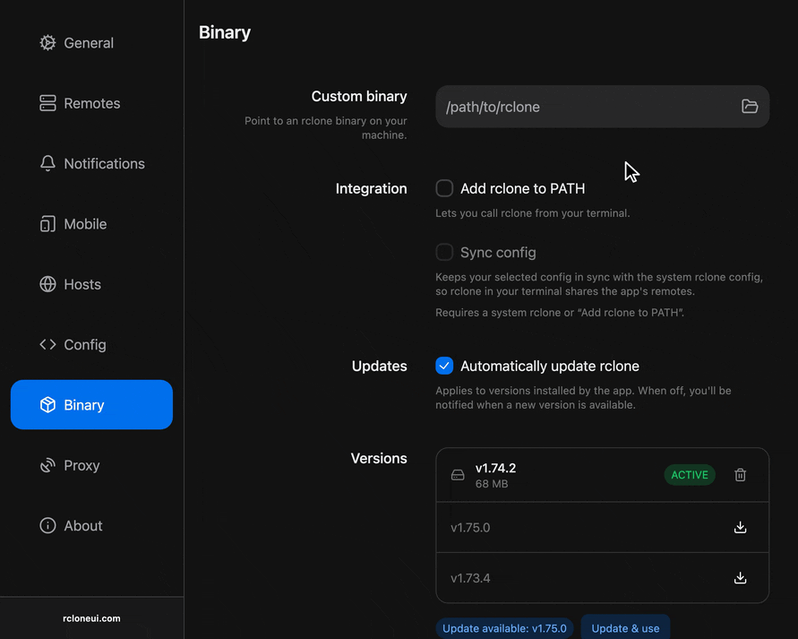
Task: Click the Binary page heading
Action: click(225, 32)
